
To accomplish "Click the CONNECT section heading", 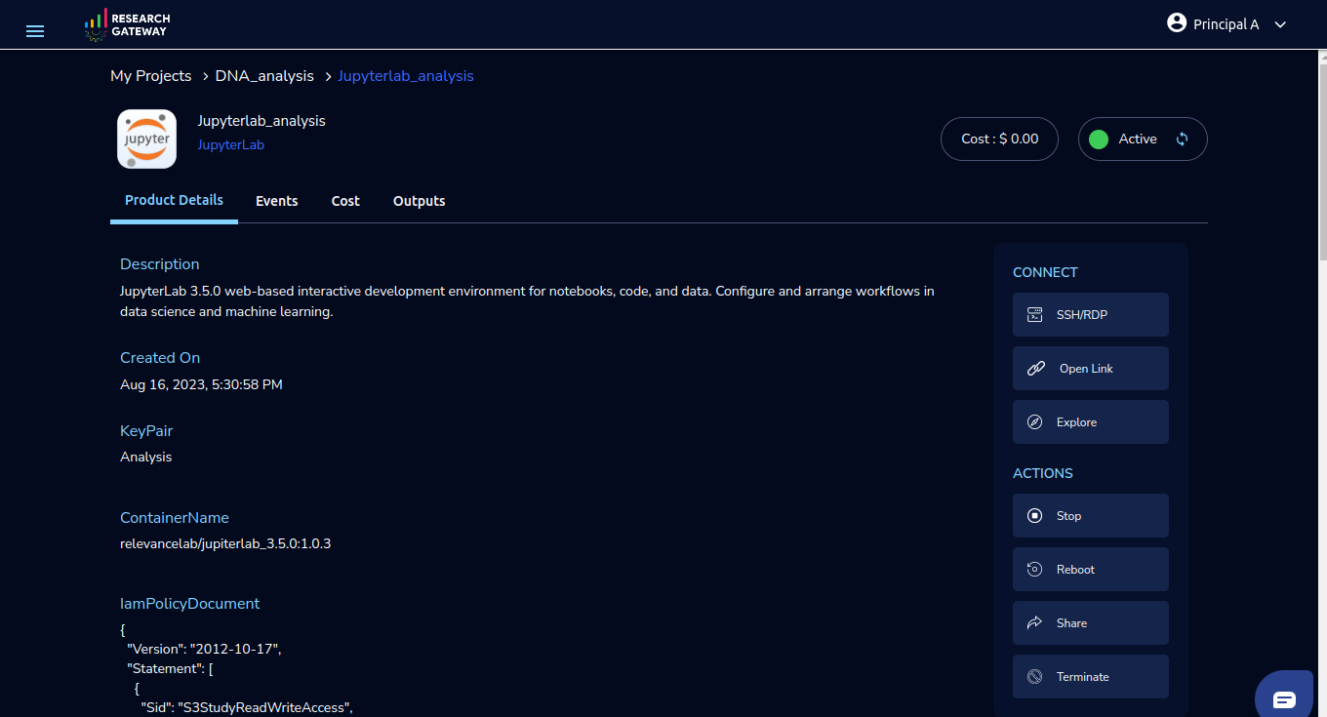I will click(1045, 273).
